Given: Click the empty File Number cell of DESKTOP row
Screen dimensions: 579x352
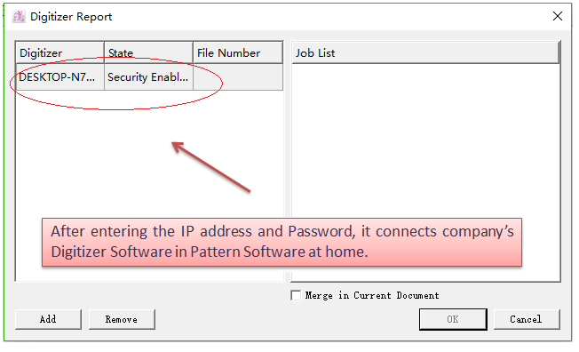Looking at the screenshot, I should pos(238,77).
